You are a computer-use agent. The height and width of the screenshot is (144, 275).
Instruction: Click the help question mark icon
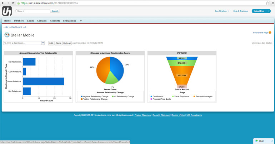pos(270,33)
